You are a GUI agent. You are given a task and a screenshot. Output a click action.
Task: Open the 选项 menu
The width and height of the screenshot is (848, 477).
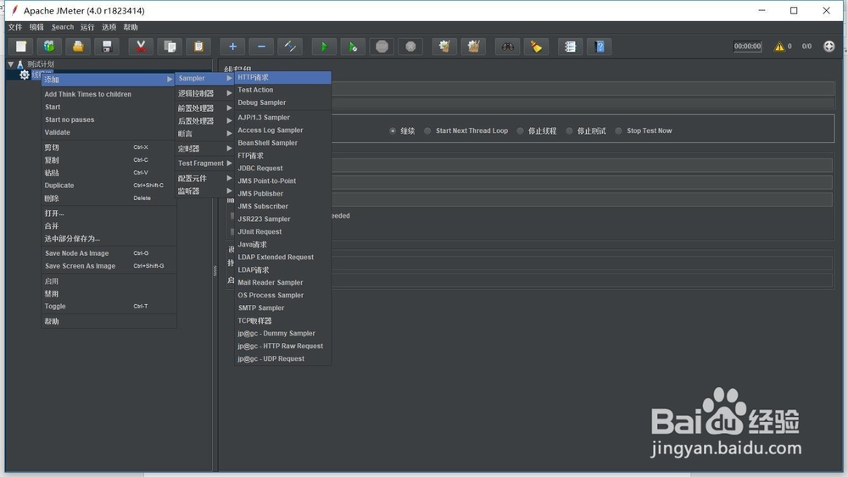coord(109,27)
